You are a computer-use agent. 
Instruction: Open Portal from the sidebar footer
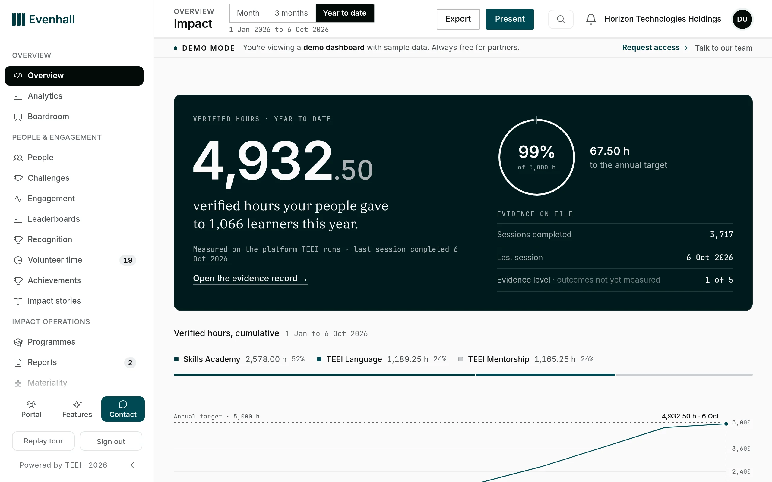click(x=31, y=409)
